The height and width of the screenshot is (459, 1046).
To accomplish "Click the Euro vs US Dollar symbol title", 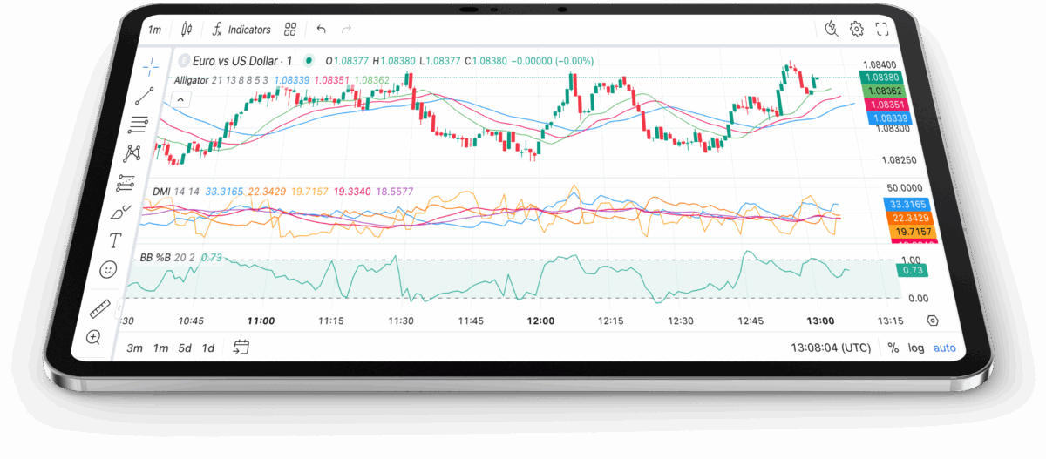I will (241, 61).
